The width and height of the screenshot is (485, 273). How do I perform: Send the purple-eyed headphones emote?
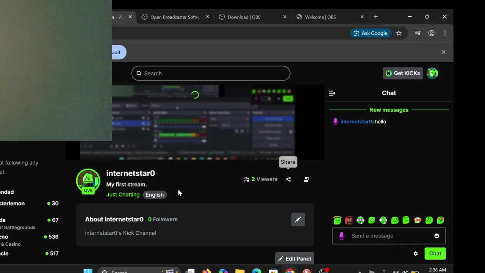(360, 220)
